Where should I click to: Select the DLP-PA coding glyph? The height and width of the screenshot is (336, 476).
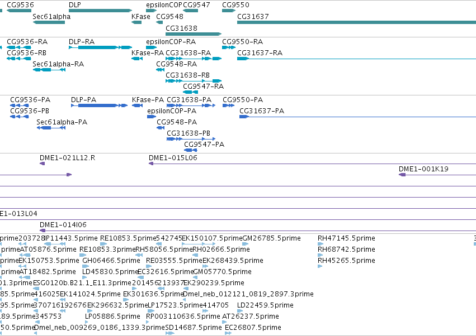(99, 105)
